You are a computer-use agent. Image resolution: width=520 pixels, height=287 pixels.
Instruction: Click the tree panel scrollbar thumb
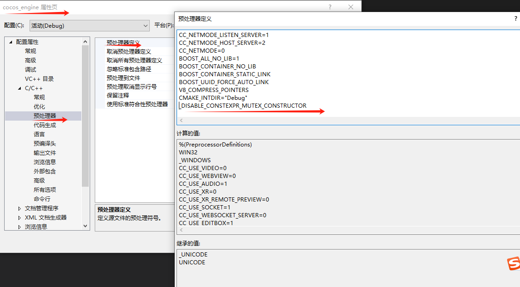[85, 116]
